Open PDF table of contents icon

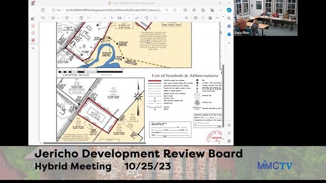pos(43,18)
